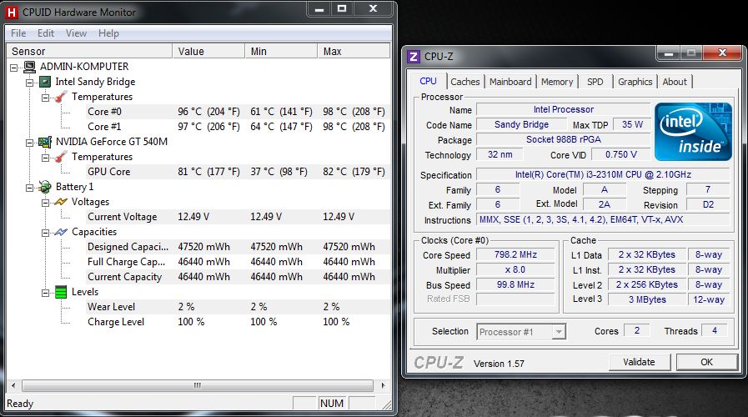748x417 pixels.
Task: Collapse the ADMIN-KOMPUTER tree node
Action: (14, 68)
